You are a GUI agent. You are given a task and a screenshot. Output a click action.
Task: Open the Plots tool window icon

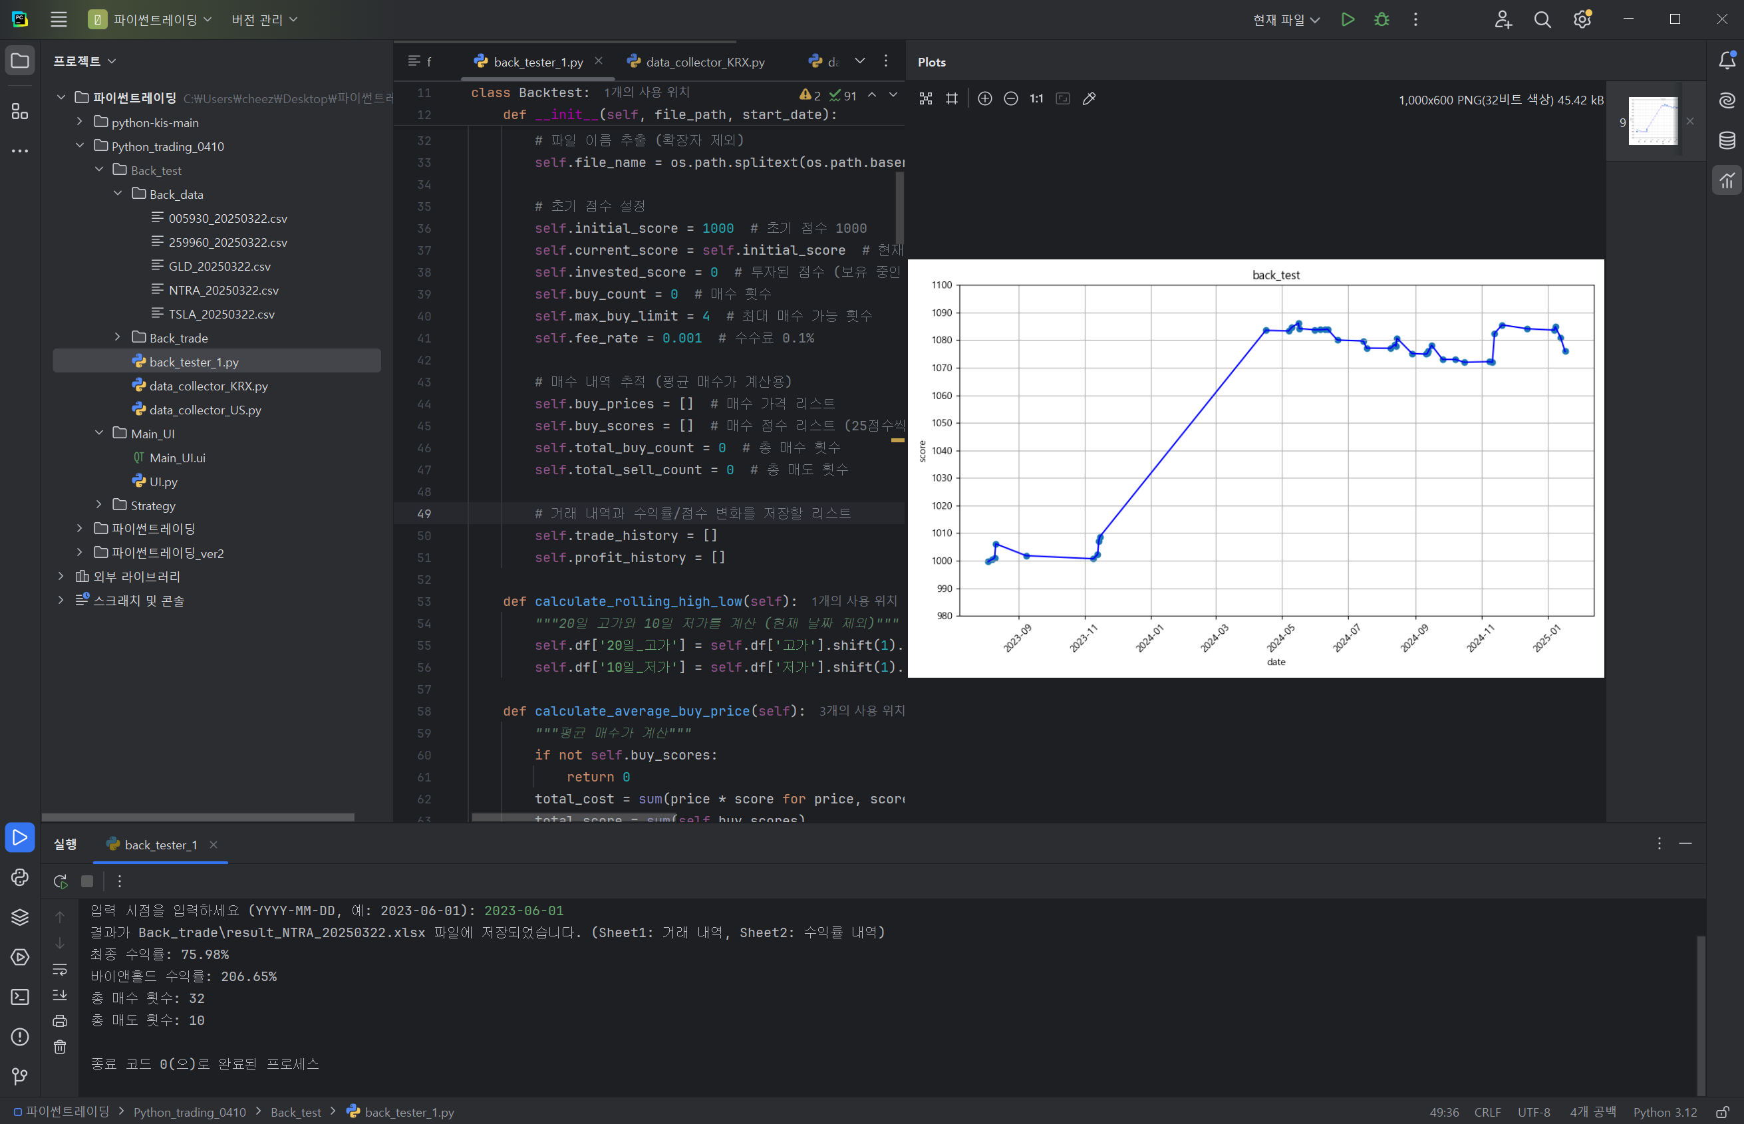click(1727, 180)
